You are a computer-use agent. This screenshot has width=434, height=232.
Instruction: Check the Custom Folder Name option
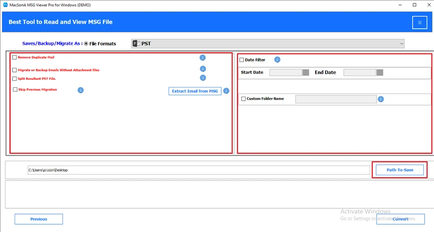pos(243,99)
